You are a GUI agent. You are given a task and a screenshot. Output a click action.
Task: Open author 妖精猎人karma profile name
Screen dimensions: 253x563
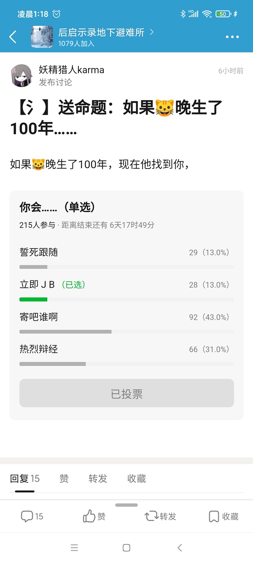coord(71,70)
